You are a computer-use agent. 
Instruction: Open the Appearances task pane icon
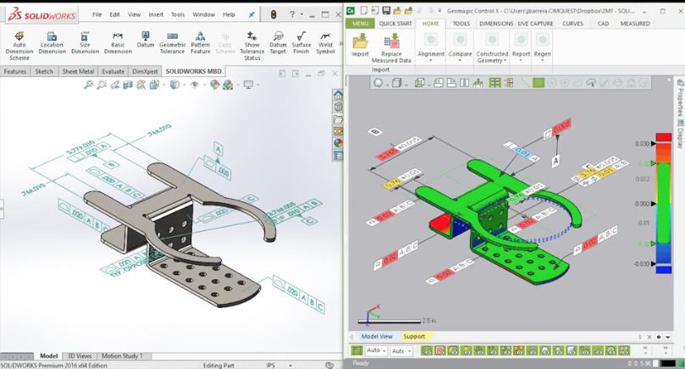[x=338, y=143]
